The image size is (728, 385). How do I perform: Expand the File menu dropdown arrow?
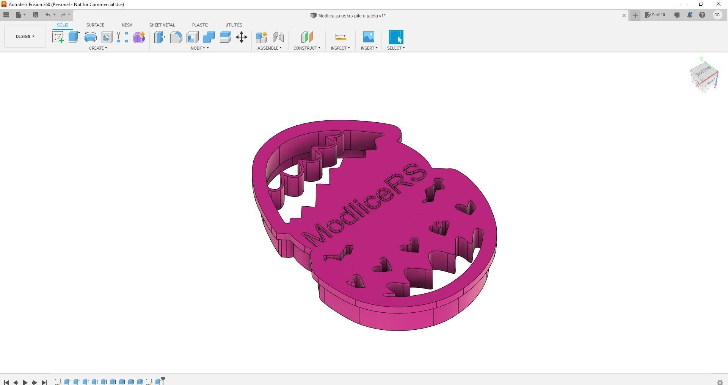coord(25,15)
